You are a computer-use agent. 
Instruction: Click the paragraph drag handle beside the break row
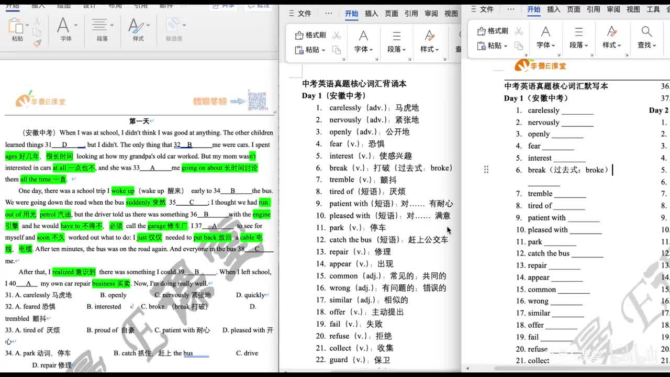(x=486, y=169)
